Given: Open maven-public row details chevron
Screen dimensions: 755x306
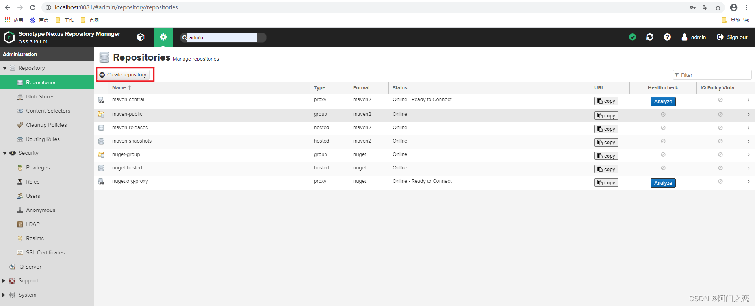Looking at the screenshot, I should coord(749,115).
